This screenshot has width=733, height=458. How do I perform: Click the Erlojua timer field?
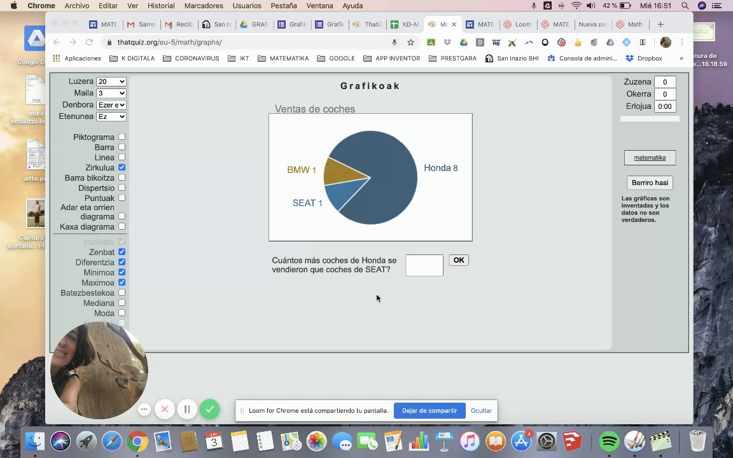(665, 106)
